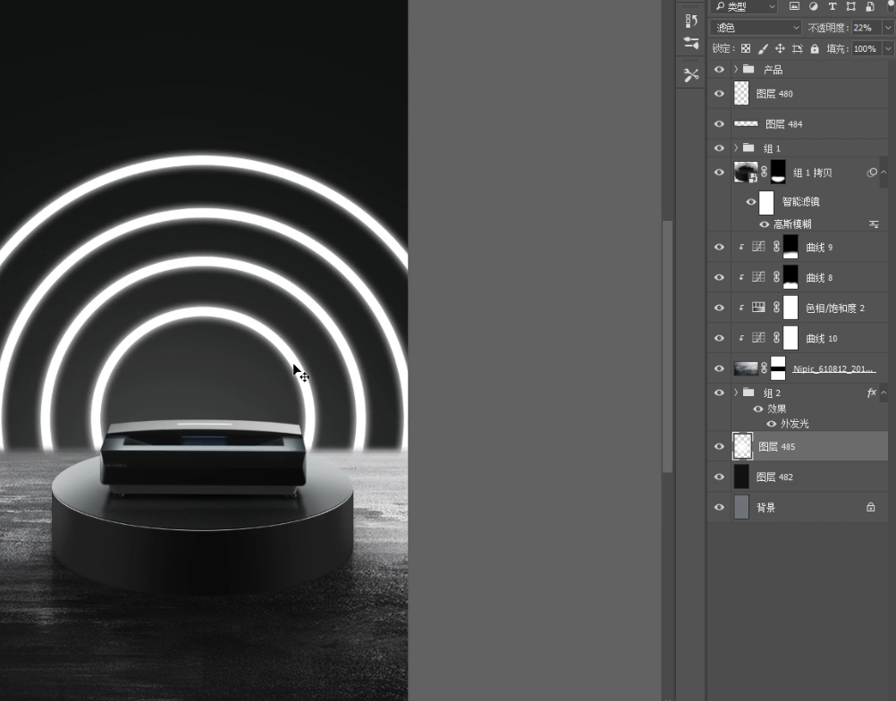Screen dimensions: 896x701
Task: Hide the 外发光 effect
Action: (771, 424)
